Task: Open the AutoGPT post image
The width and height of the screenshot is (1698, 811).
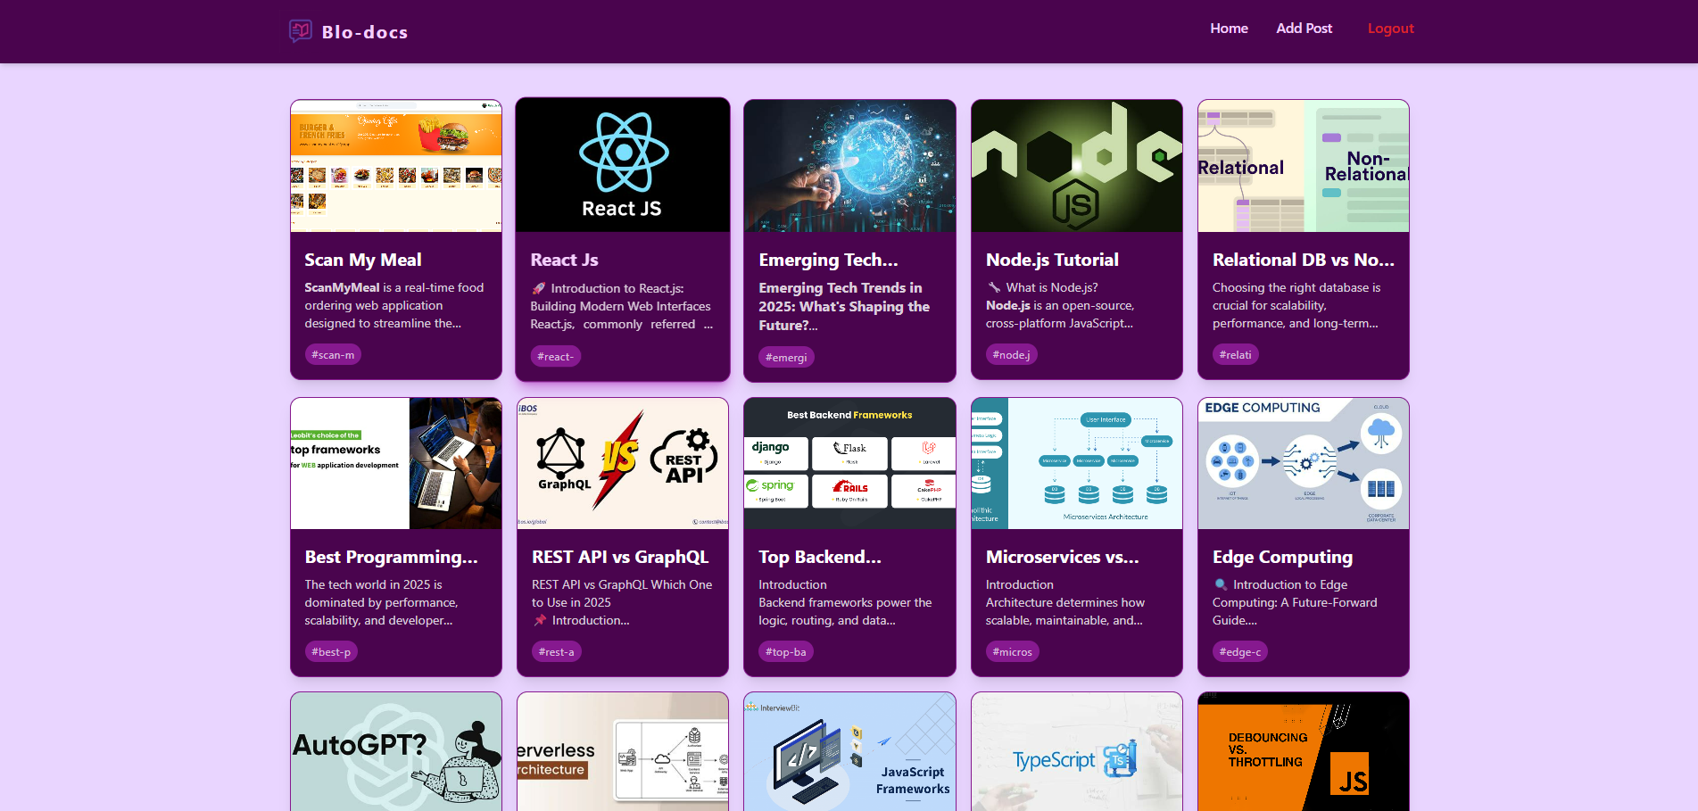Action: [x=396, y=752]
